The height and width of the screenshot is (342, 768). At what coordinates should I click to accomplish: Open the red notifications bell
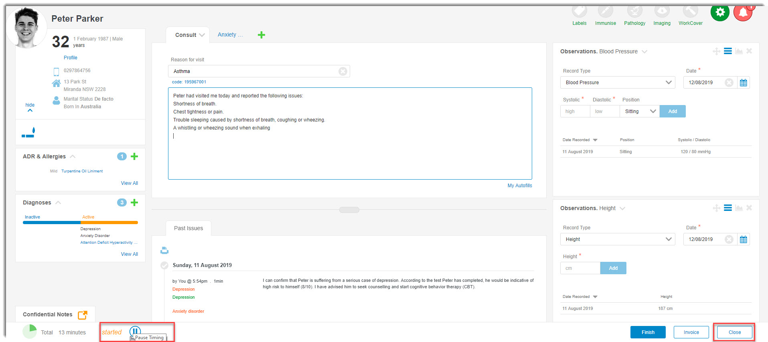743,12
